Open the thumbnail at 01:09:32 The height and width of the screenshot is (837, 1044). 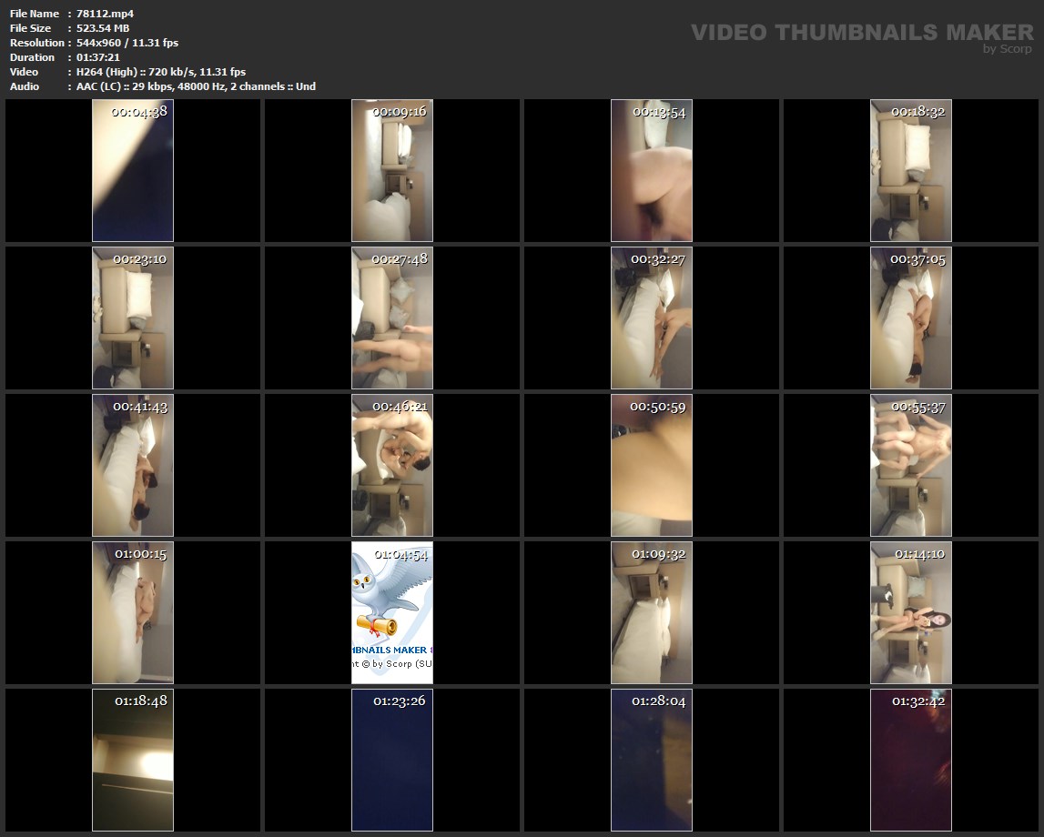coord(652,613)
